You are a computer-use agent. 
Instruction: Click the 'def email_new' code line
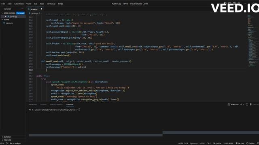tap(87, 61)
